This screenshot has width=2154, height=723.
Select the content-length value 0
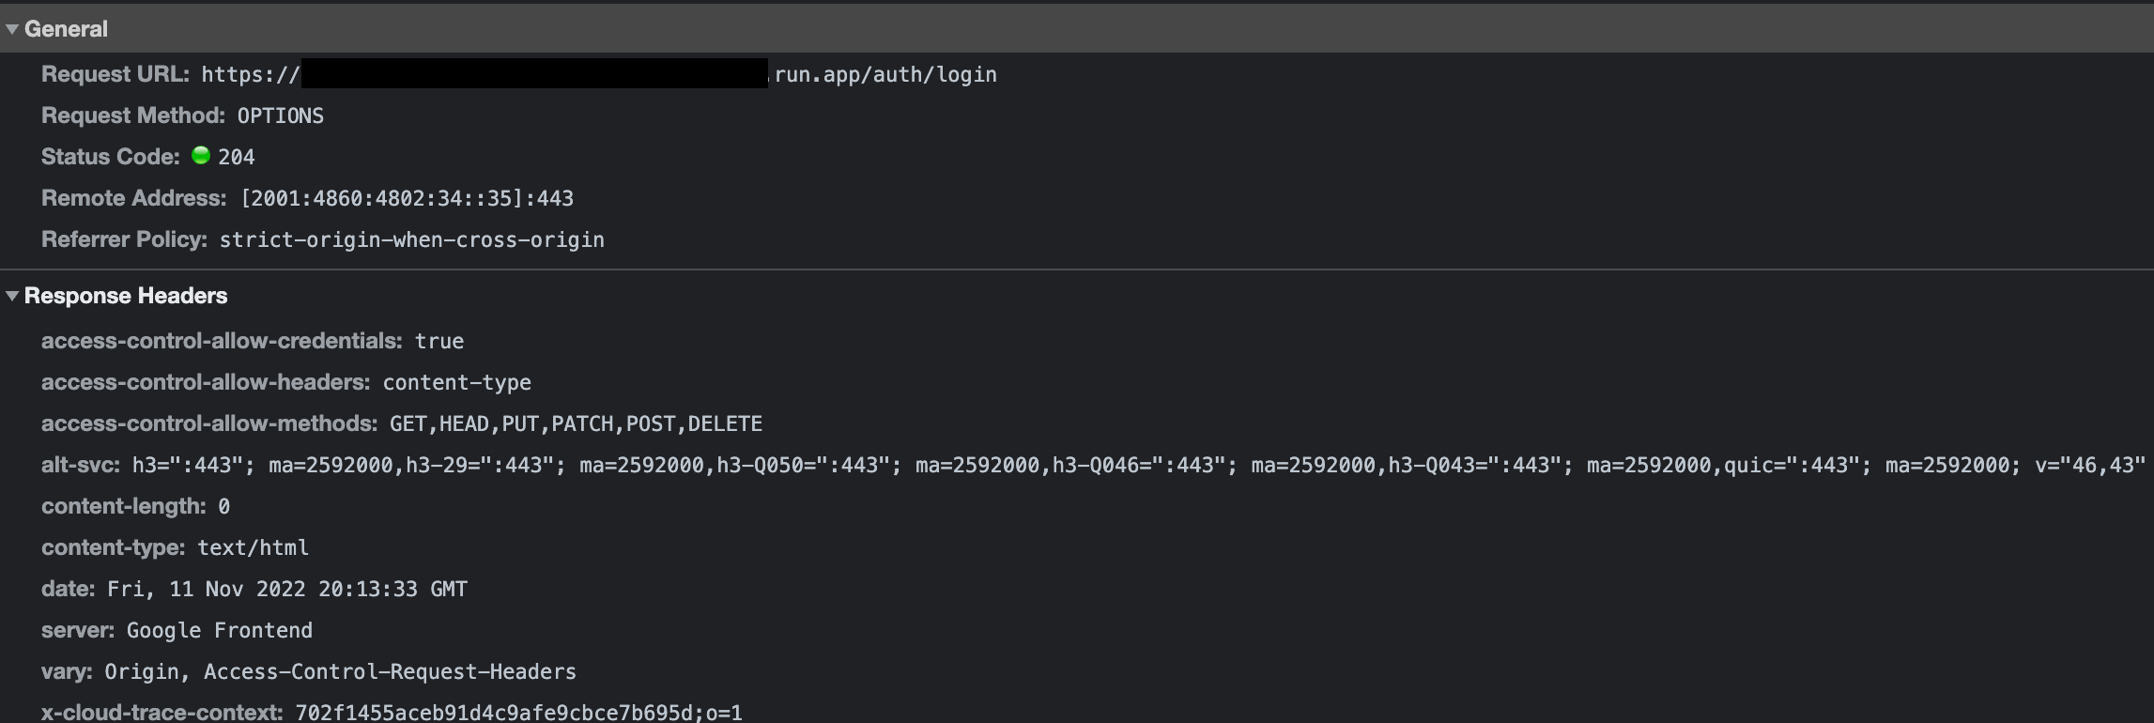click(223, 506)
